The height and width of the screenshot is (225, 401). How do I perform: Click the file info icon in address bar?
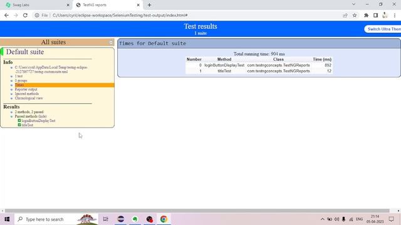[37, 15]
